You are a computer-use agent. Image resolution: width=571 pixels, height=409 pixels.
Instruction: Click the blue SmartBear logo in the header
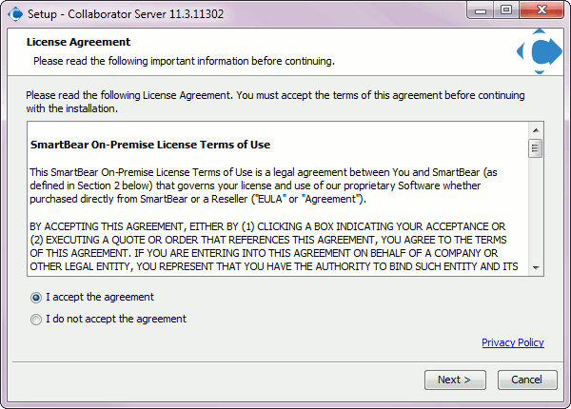tap(540, 51)
